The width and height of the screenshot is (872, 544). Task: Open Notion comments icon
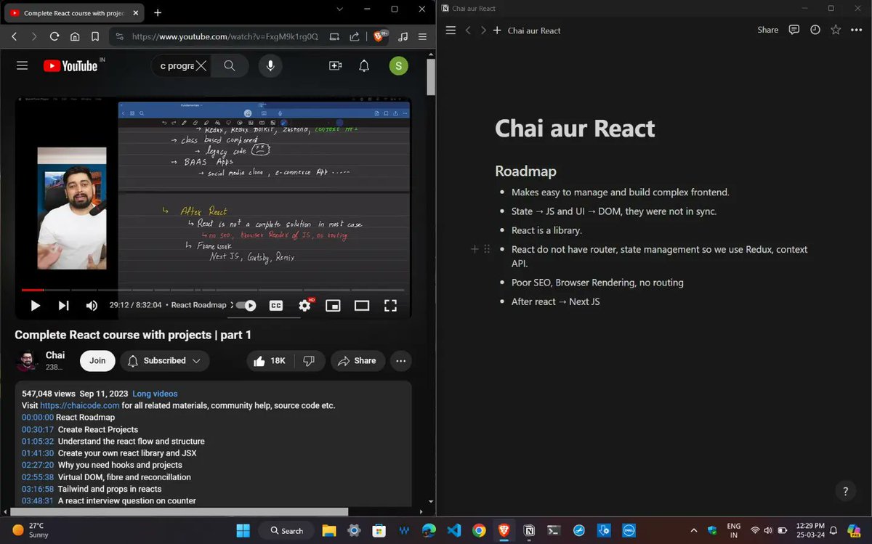click(794, 30)
